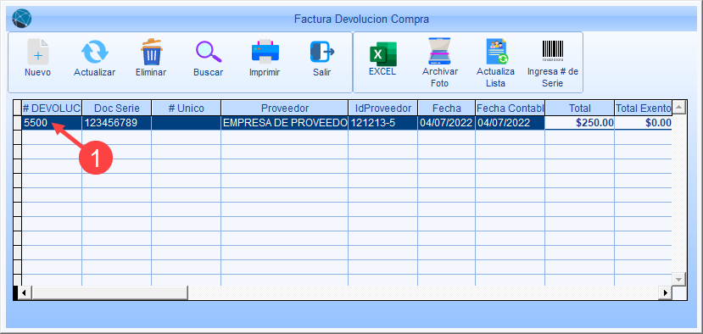703x334 pixels.
Task: Delete the record using Eliminar trash icon
Action: click(x=151, y=52)
